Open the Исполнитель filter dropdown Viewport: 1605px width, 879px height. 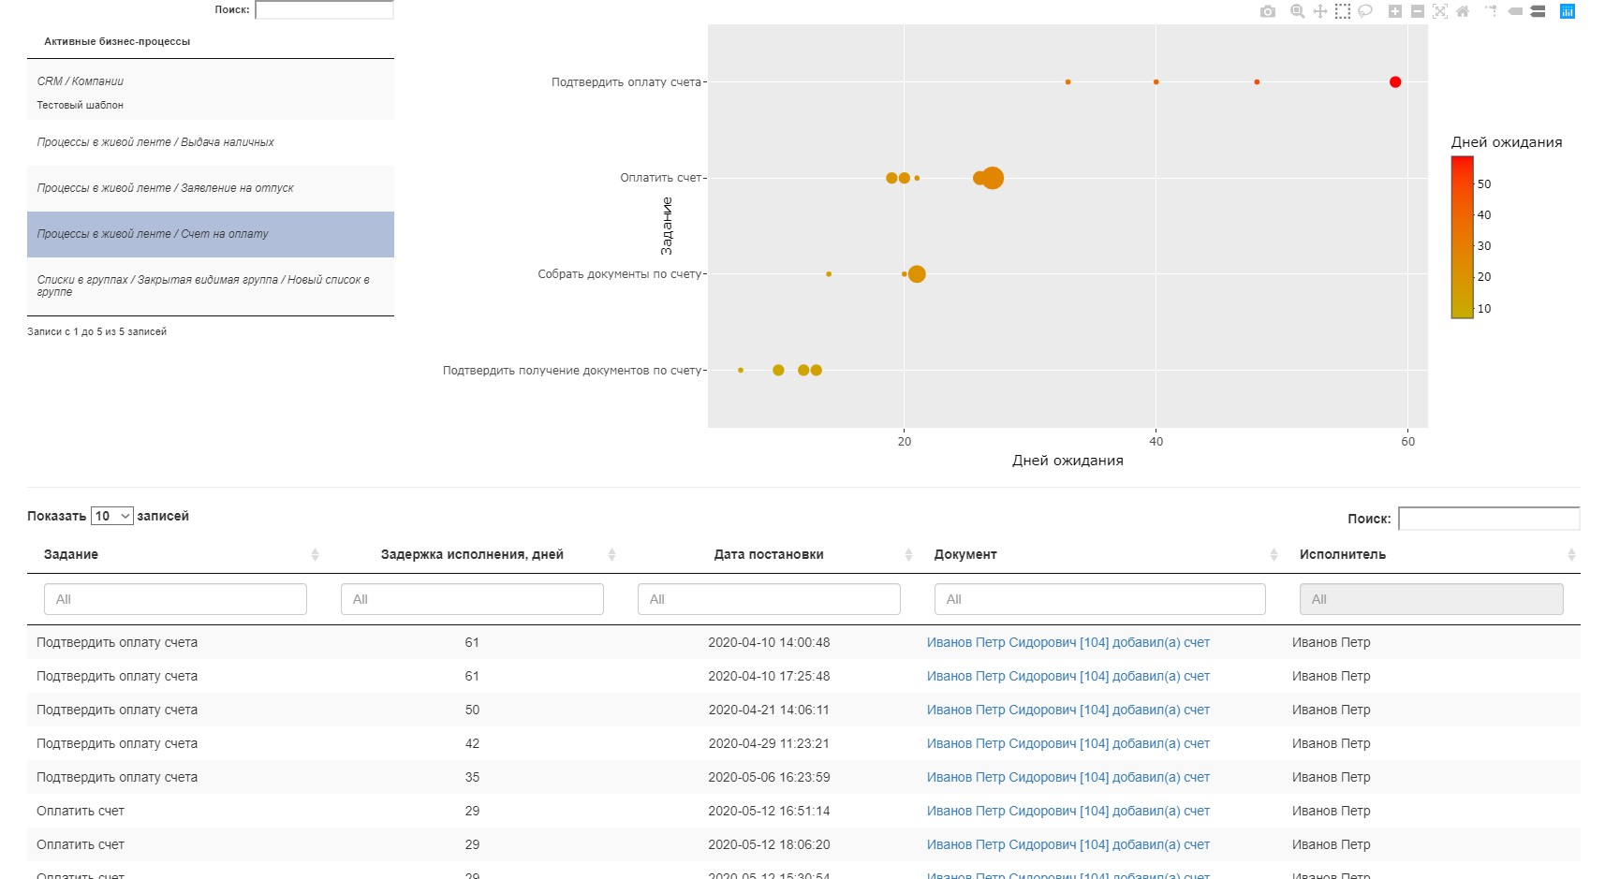click(1431, 599)
